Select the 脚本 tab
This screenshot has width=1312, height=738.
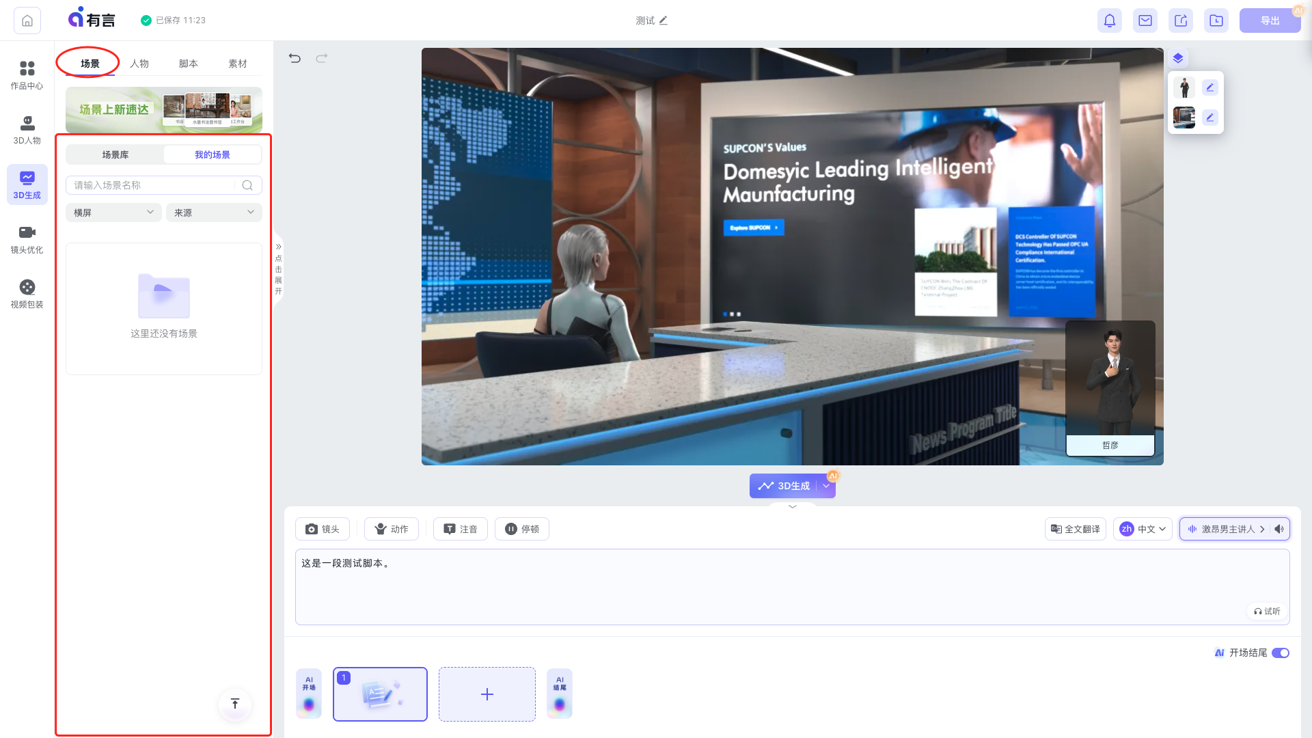pyautogui.click(x=189, y=64)
